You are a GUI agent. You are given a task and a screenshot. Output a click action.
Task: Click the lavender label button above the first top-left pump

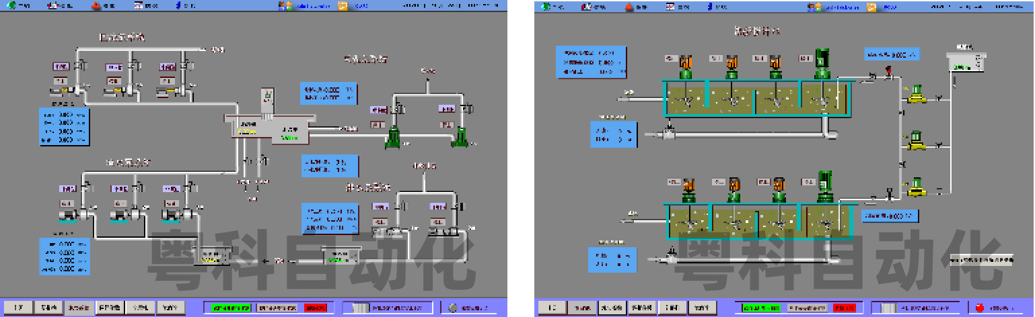pos(61,66)
